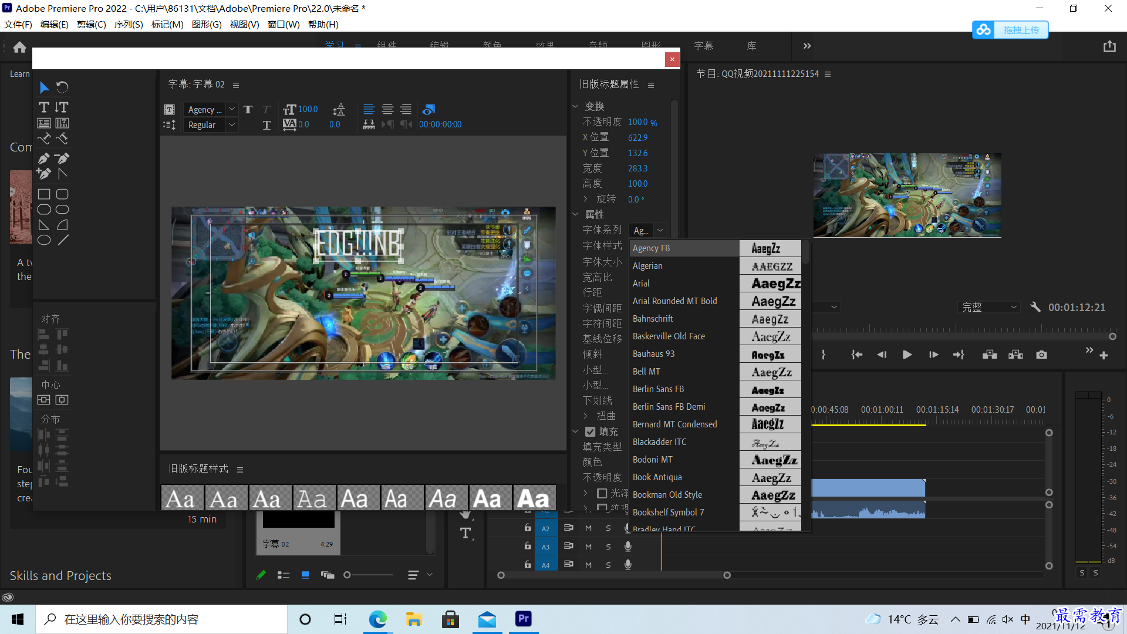
Task: Open the 编辑(E) menu
Action: pos(55,24)
